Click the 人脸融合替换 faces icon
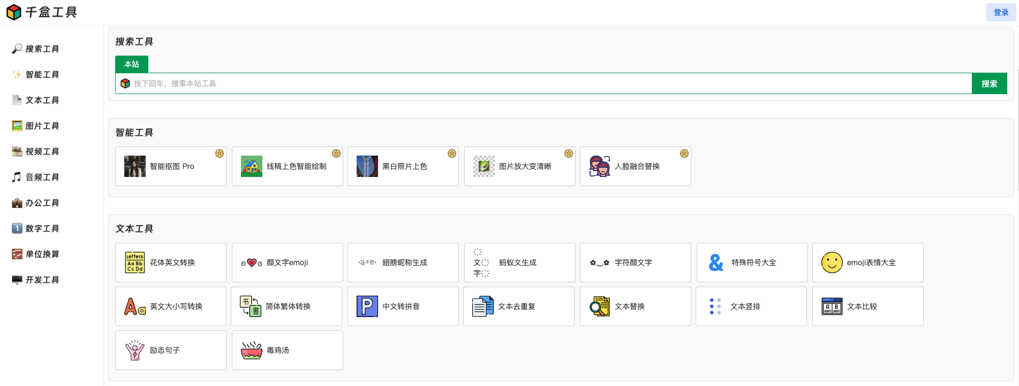This screenshot has width=1019, height=386. (599, 166)
